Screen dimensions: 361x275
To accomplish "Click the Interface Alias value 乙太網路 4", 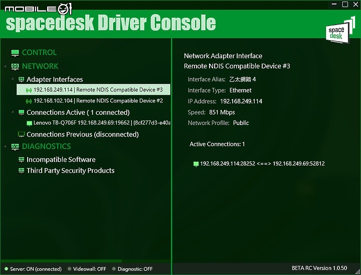I will pyautogui.click(x=243, y=79).
